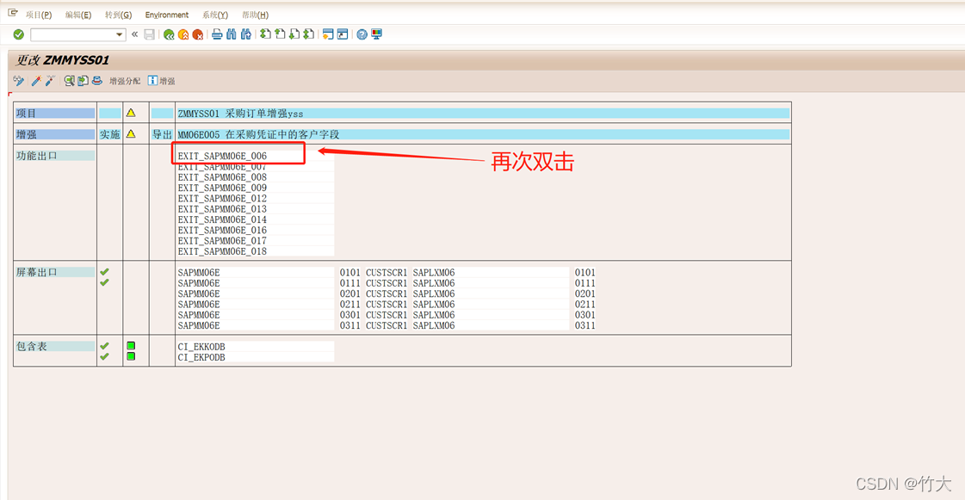Toggle Display/Change pencil-glasses icon
Screen dimensions: 965x500
tap(18, 81)
